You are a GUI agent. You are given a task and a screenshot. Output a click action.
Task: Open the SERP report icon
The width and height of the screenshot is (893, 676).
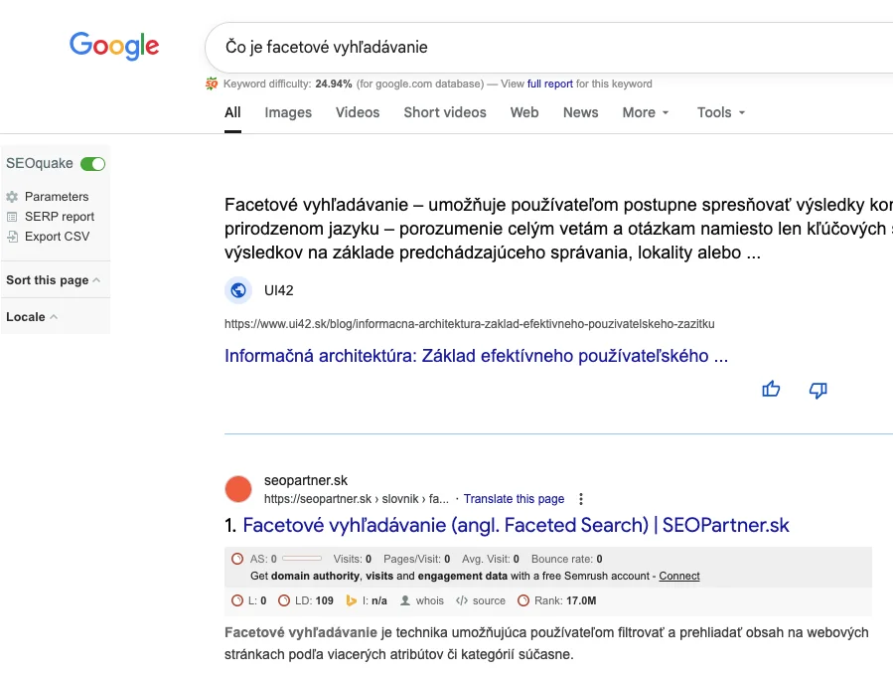(x=13, y=217)
